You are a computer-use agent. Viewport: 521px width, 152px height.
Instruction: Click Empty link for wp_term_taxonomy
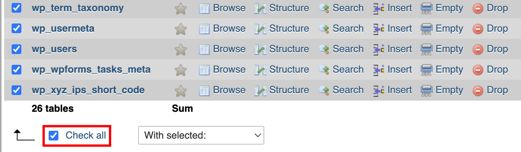pyautogui.click(x=449, y=8)
